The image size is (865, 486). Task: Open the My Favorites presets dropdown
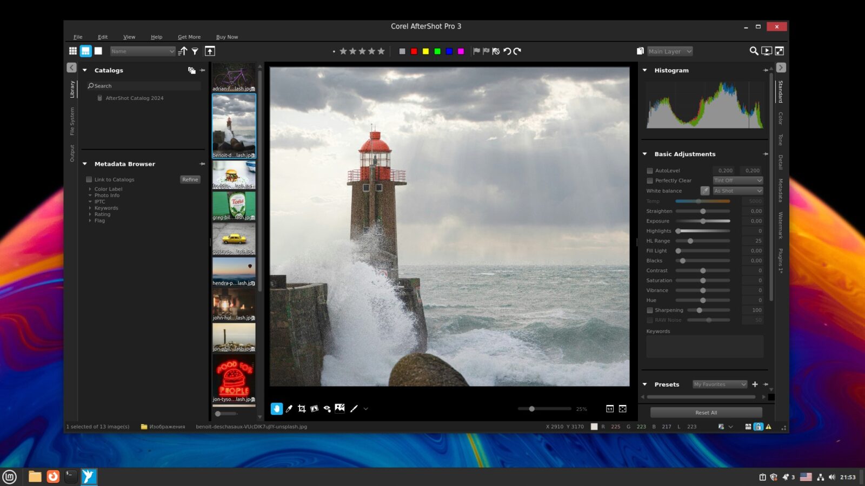[719, 384]
